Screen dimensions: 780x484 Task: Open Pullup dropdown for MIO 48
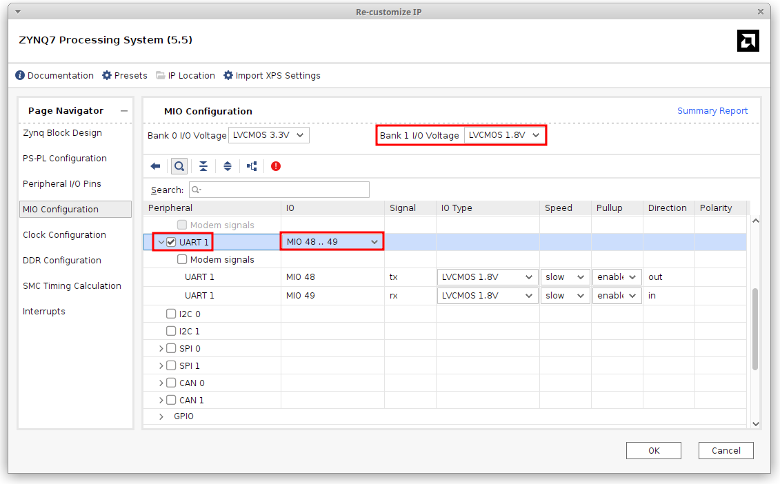[x=617, y=277]
